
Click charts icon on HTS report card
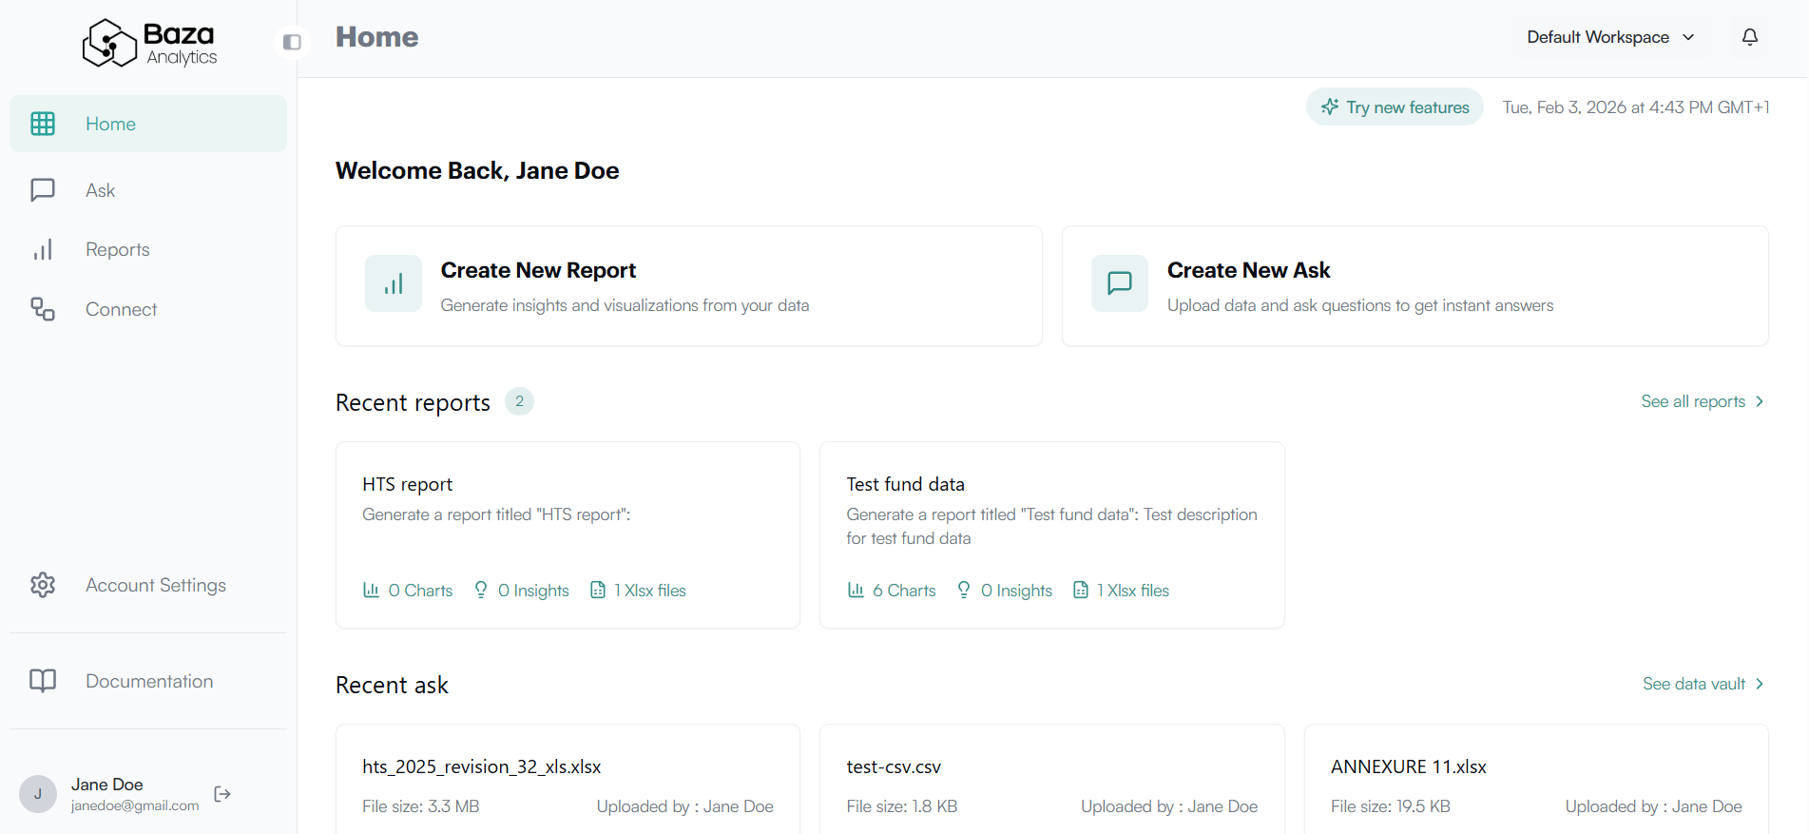[371, 591]
